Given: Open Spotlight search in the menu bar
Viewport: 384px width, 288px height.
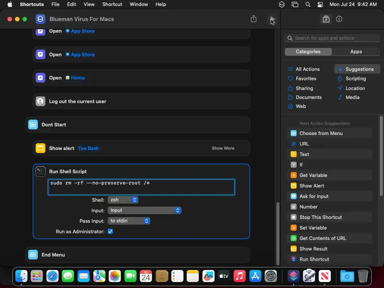Looking at the screenshot, I should pos(308,4).
